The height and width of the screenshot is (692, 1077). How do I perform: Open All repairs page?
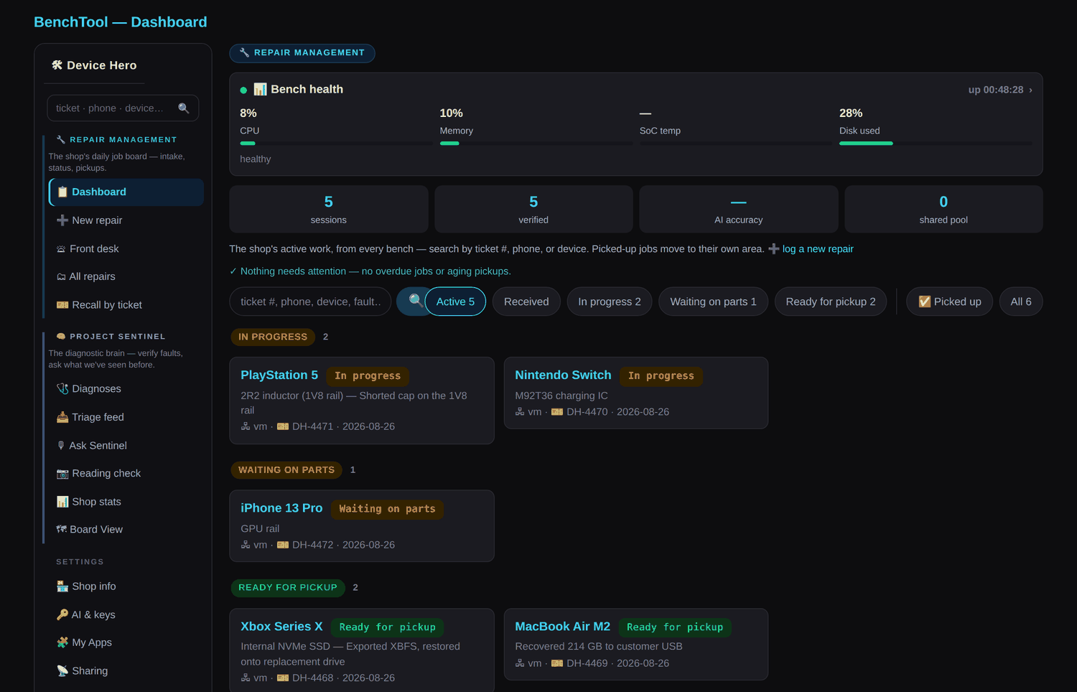point(126,276)
